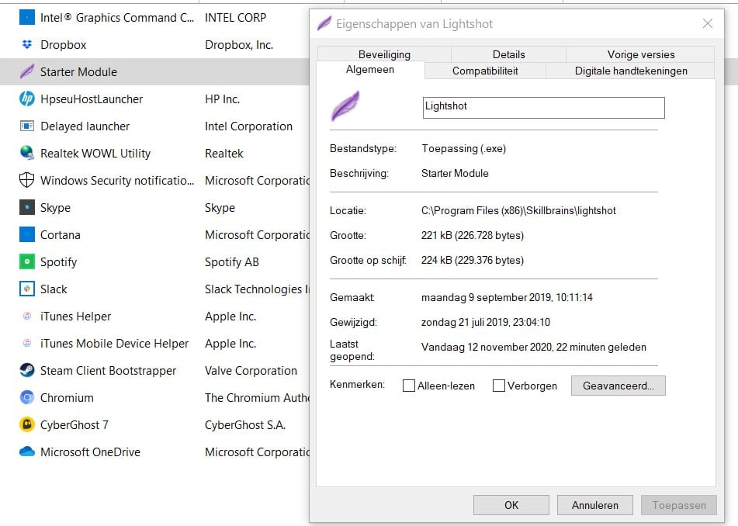Click the publisher Spotify AB

pos(231,262)
